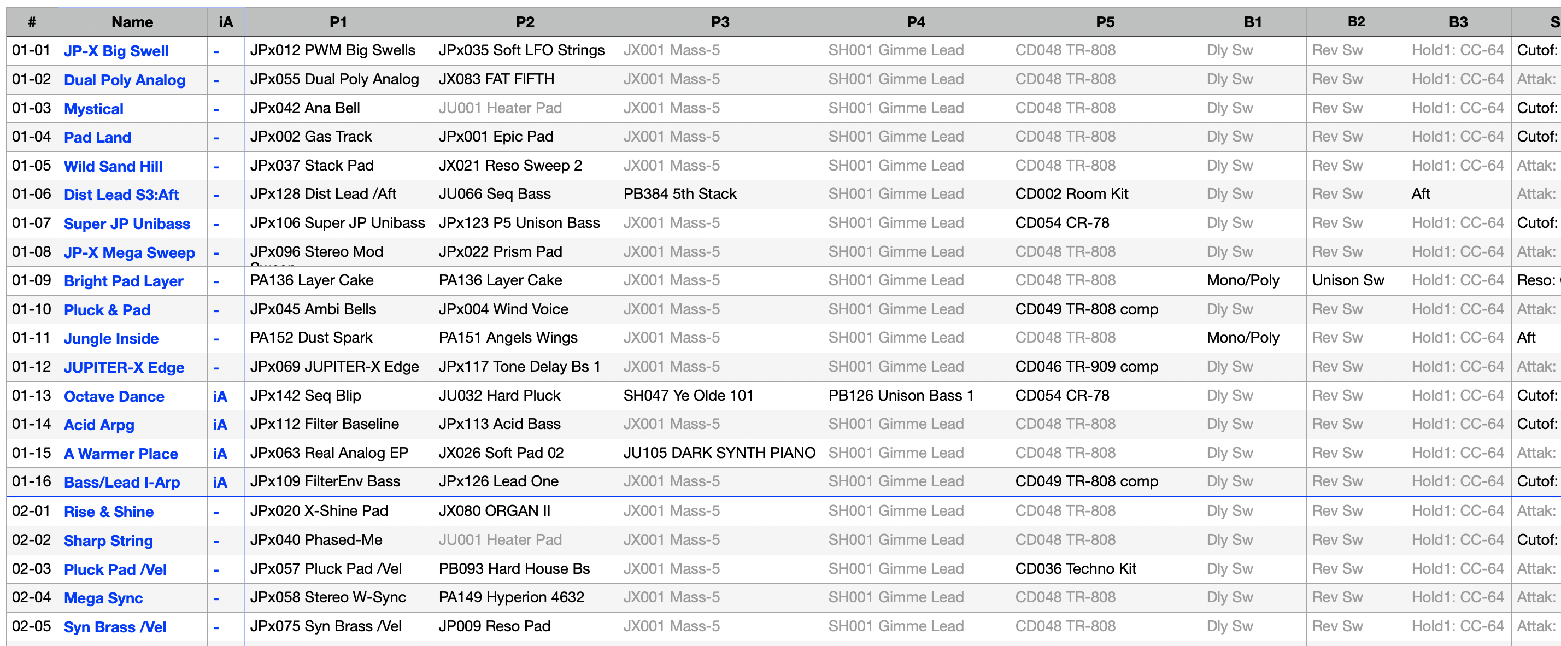
Task: Open the Bass/Lead I-Arp link
Action: (122, 483)
